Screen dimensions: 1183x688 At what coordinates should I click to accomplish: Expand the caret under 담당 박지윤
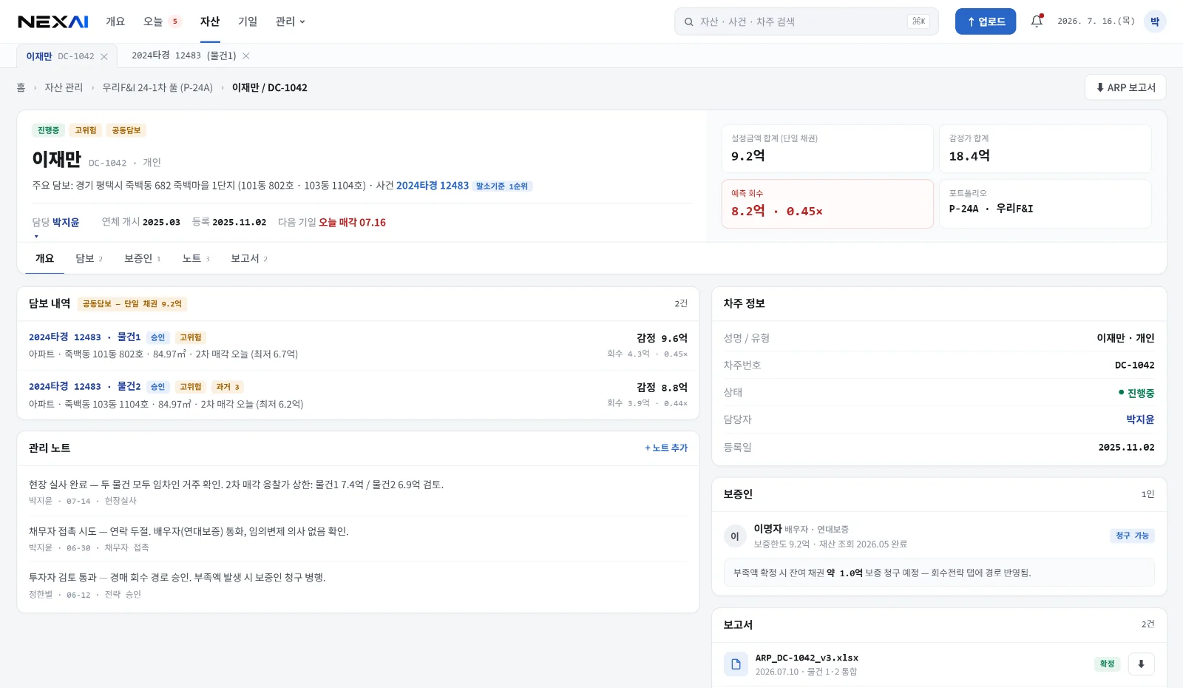click(x=36, y=236)
